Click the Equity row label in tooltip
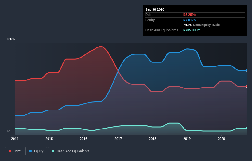Image resolution: width=252 pixels, height=161 pixels. [x=150, y=20]
